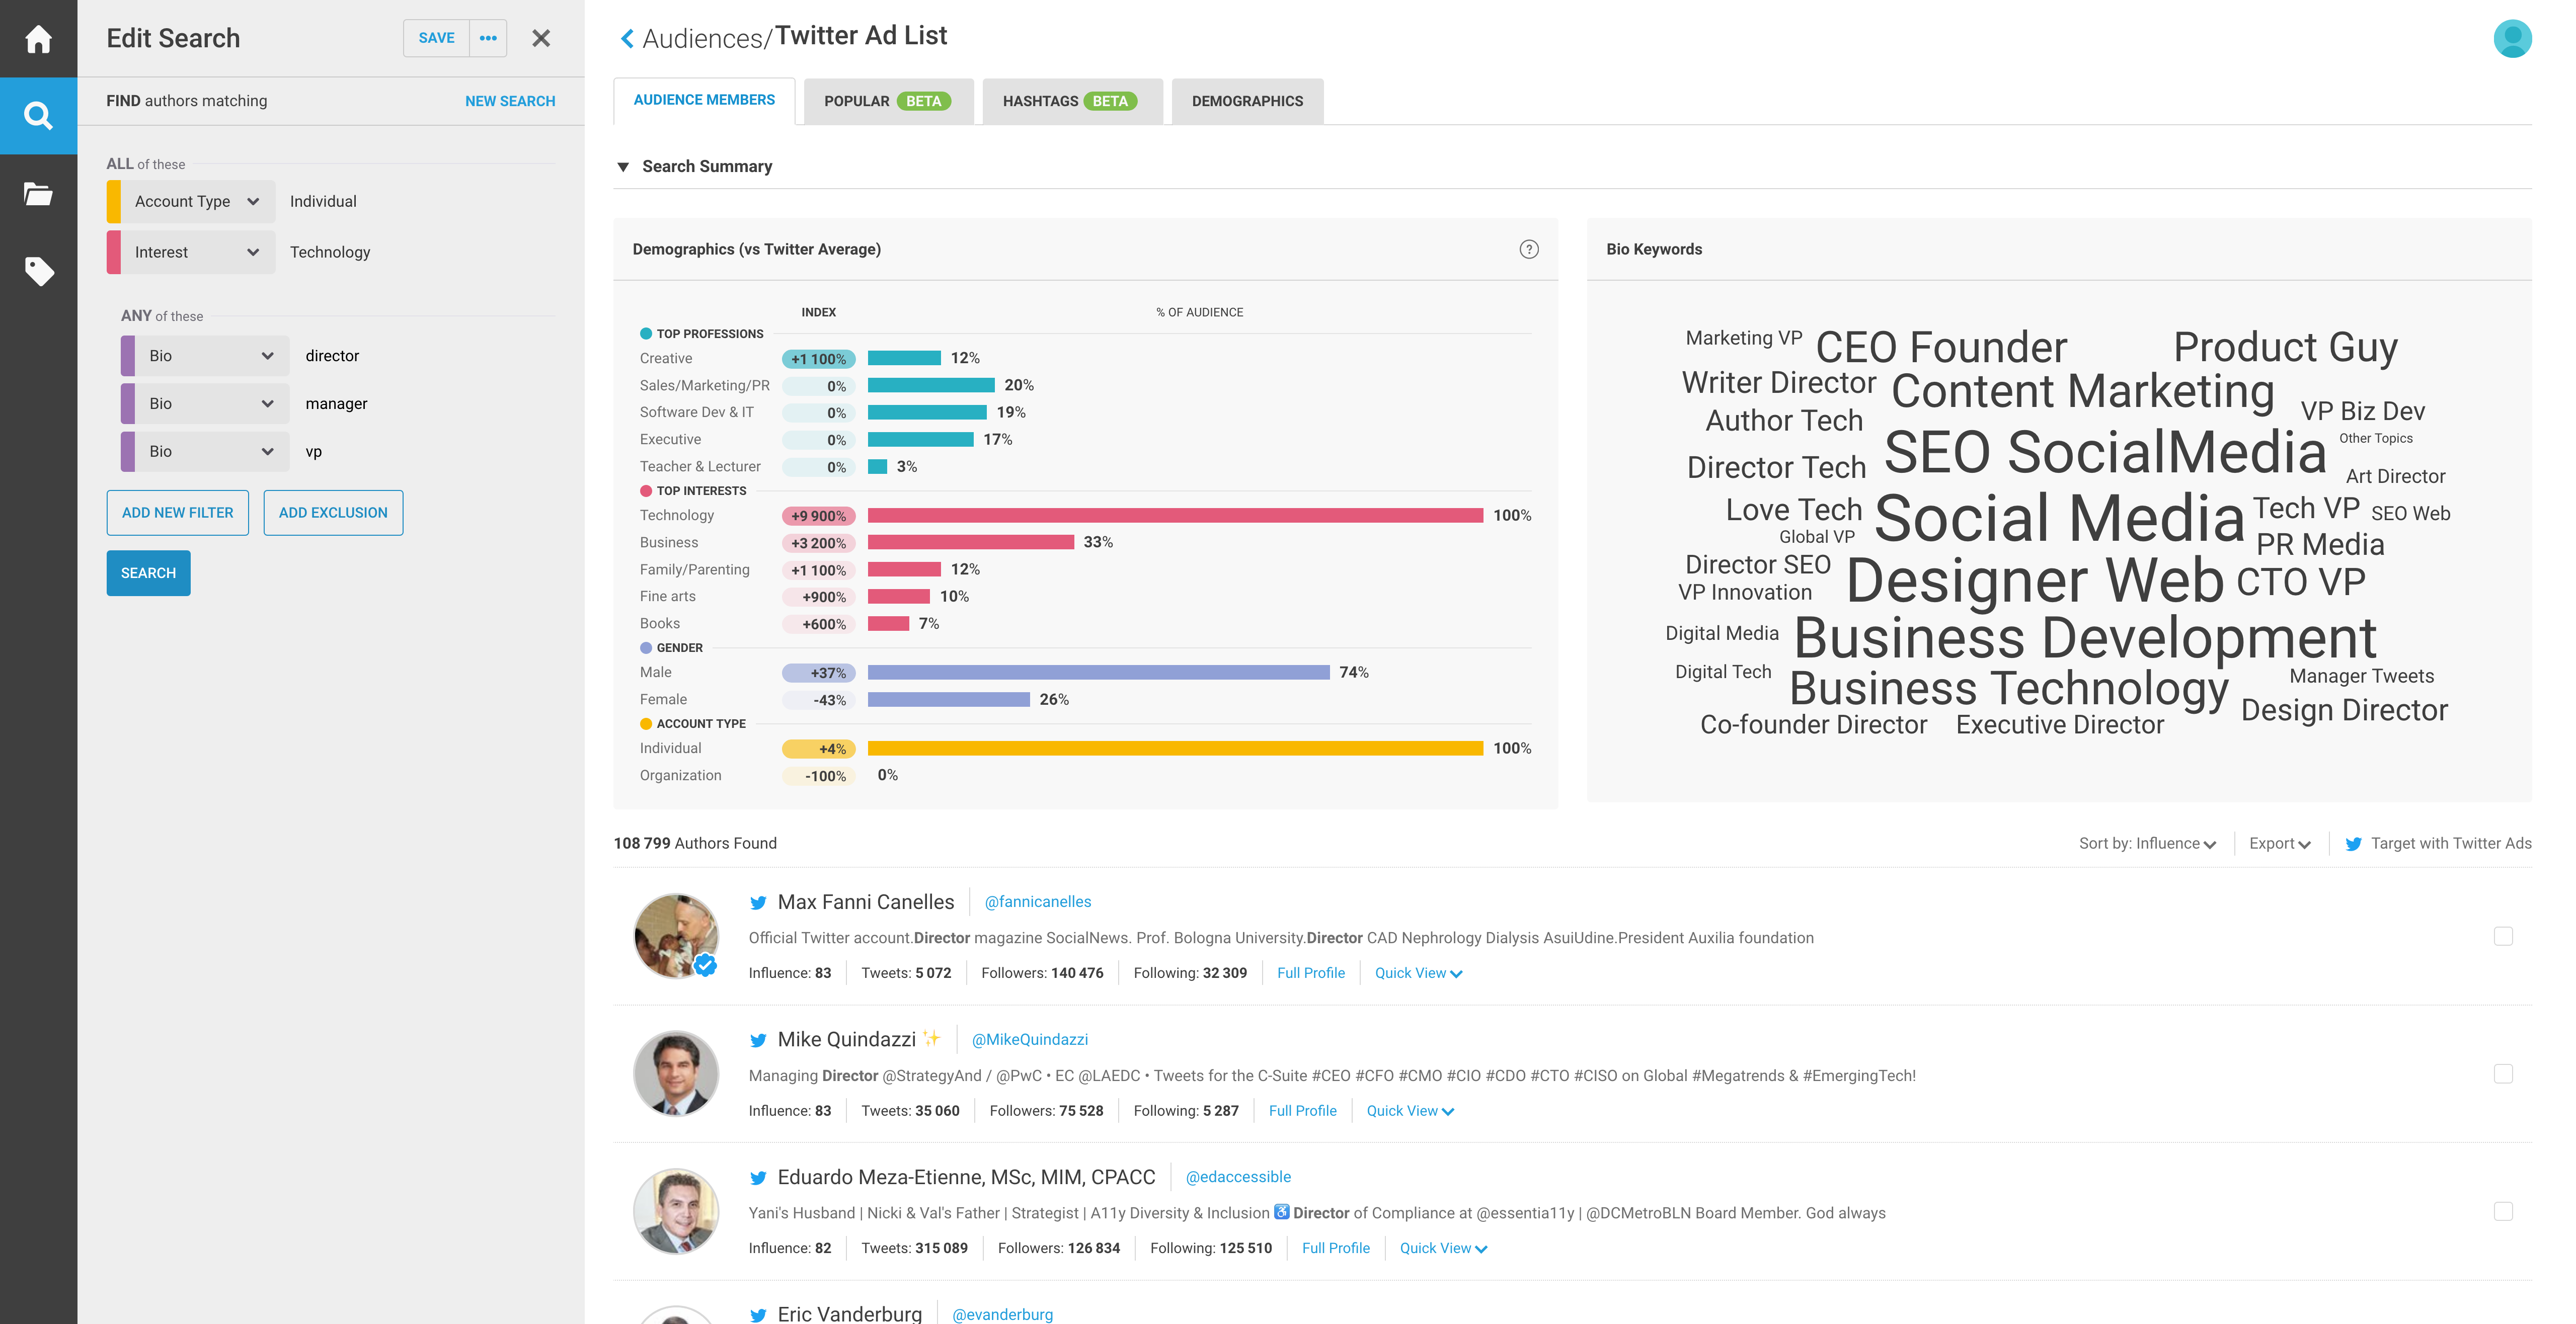This screenshot has height=1324, width=2576.
Task: Select the tag icon in the sidebar
Action: click(x=38, y=271)
